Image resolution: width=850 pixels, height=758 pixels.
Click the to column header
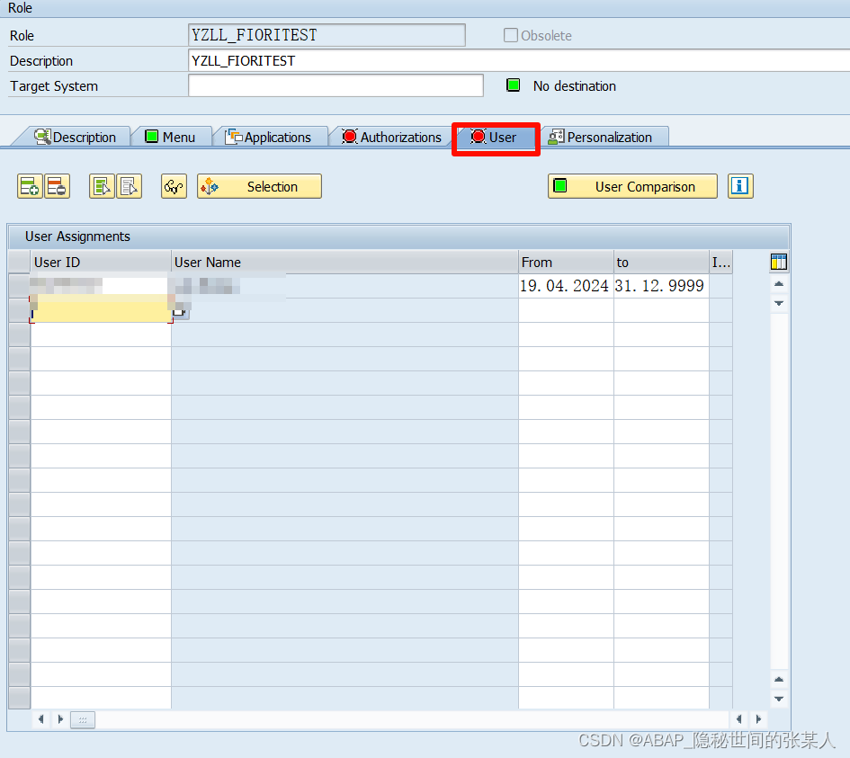click(661, 263)
